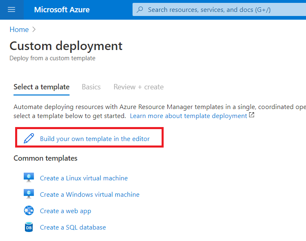This screenshot has height=241, width=306.
Task: Go to the Home breadcrumb
Action: click(x=19, y=30)
